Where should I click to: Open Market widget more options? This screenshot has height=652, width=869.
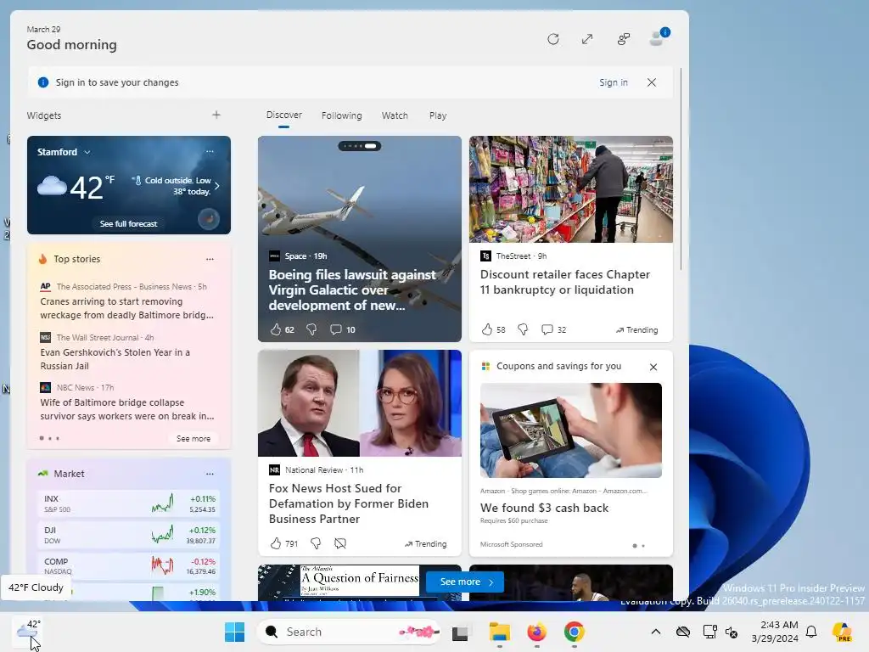[210, 474]
